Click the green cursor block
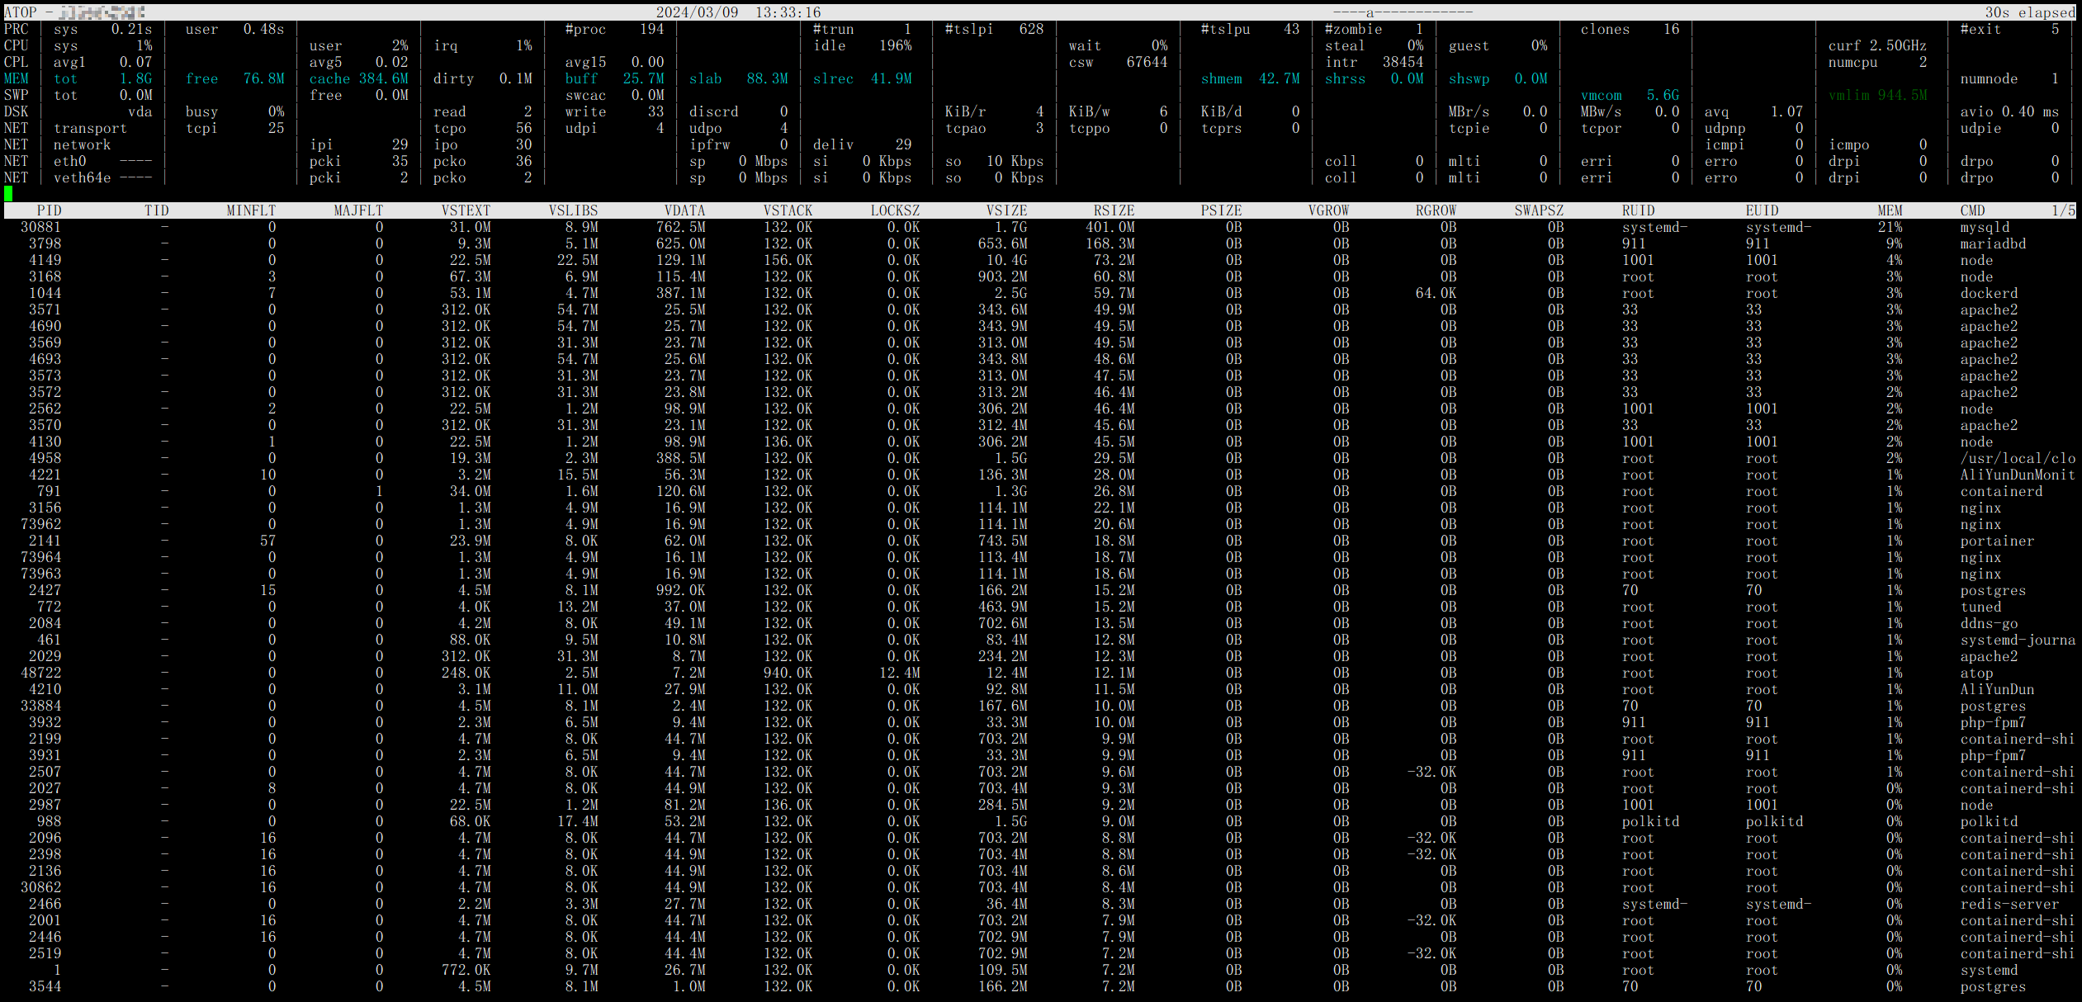Viewport: 2082px width, 1002px height. 8,194
